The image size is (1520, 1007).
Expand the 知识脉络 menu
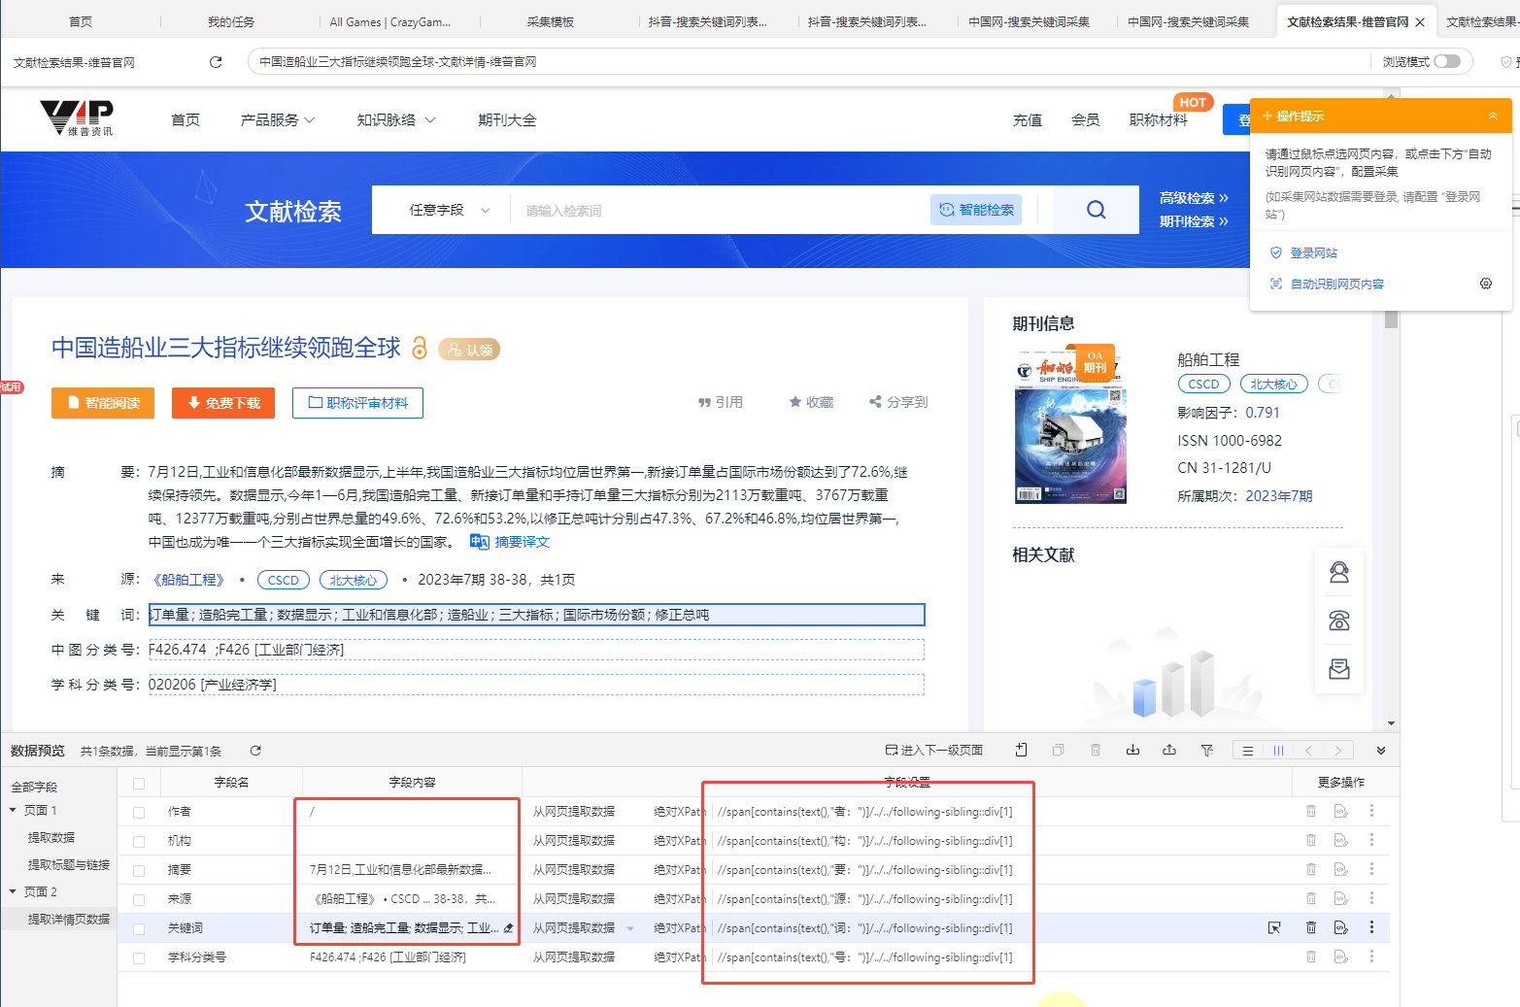tap(395, 119)
